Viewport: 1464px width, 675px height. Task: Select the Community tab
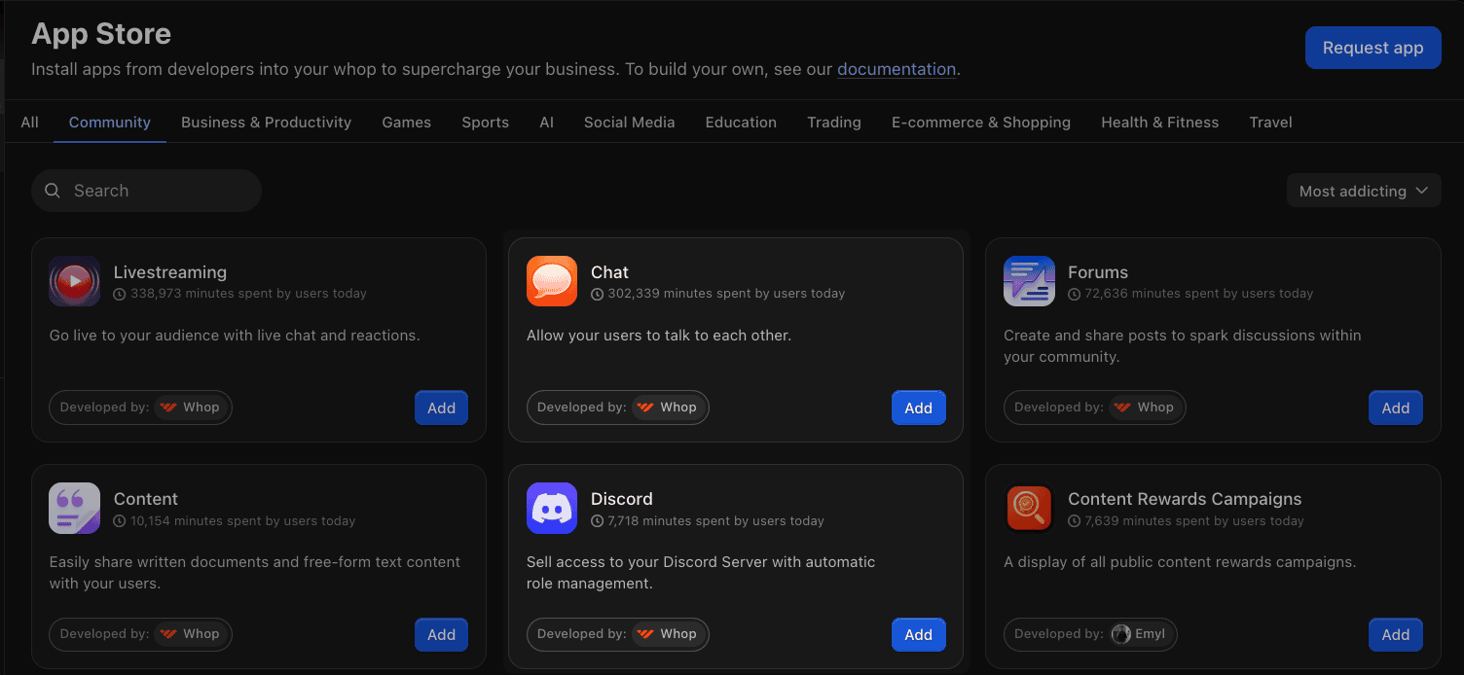click(110, 123)
